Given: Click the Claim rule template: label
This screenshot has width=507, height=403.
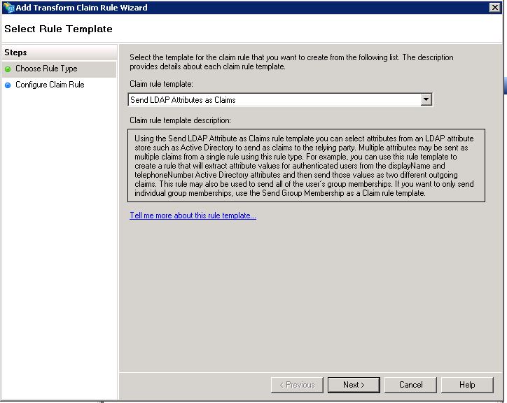Looking at the screenshot, I should (161, 84).
